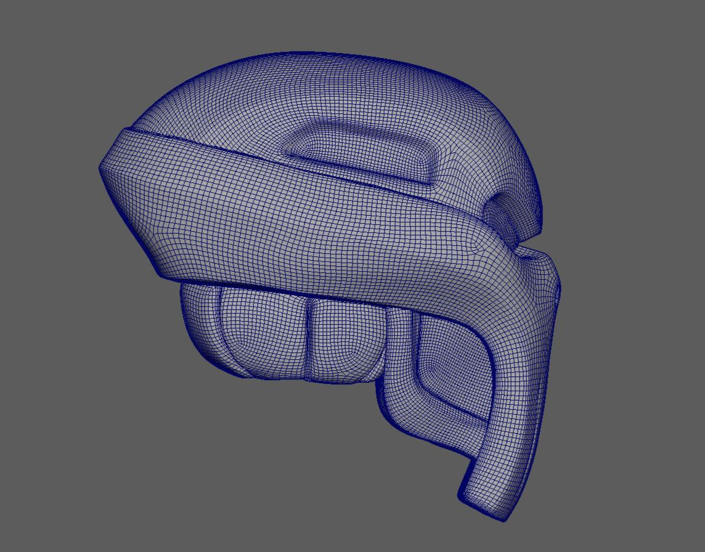
Task: Select the circular recess at the helmet rear
Action: pos(508,213)
